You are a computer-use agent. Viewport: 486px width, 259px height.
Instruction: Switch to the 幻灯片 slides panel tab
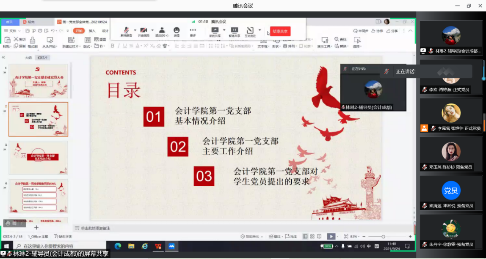click(42, 57)
